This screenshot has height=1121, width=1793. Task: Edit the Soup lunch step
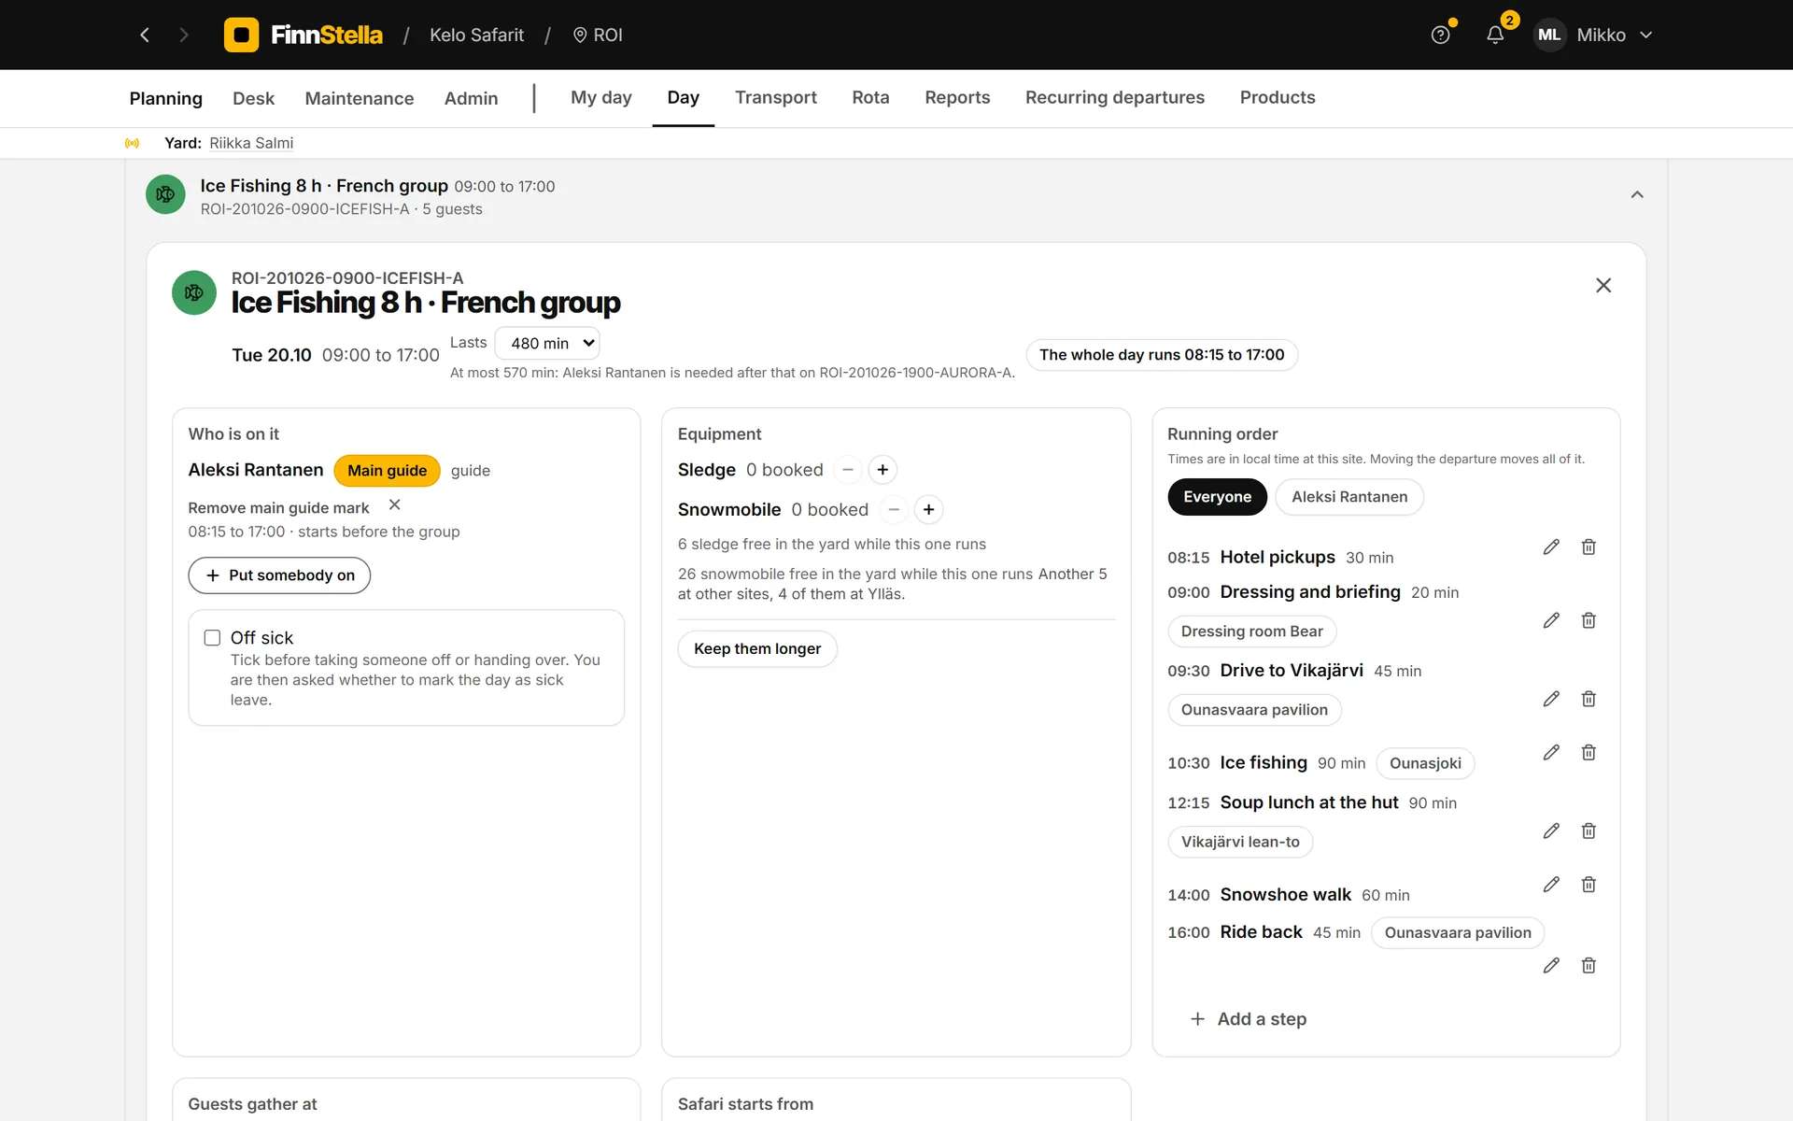[1551, 830]
